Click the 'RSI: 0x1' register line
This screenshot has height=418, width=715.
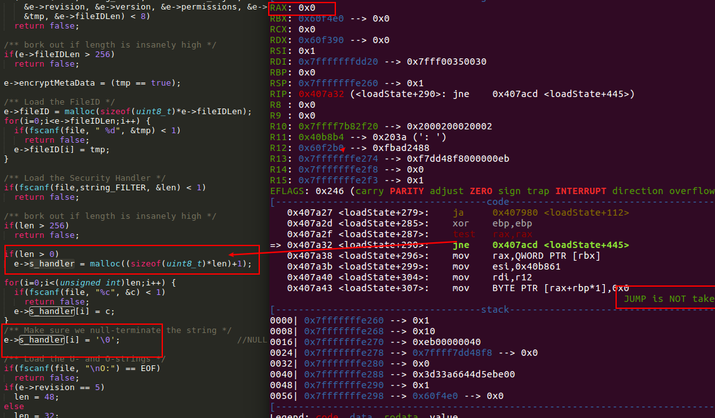click(293, 51)
